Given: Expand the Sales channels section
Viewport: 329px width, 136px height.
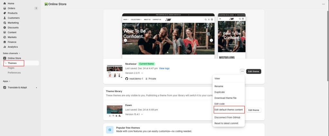Looking at the screenshot, I should tap(19, 53).
